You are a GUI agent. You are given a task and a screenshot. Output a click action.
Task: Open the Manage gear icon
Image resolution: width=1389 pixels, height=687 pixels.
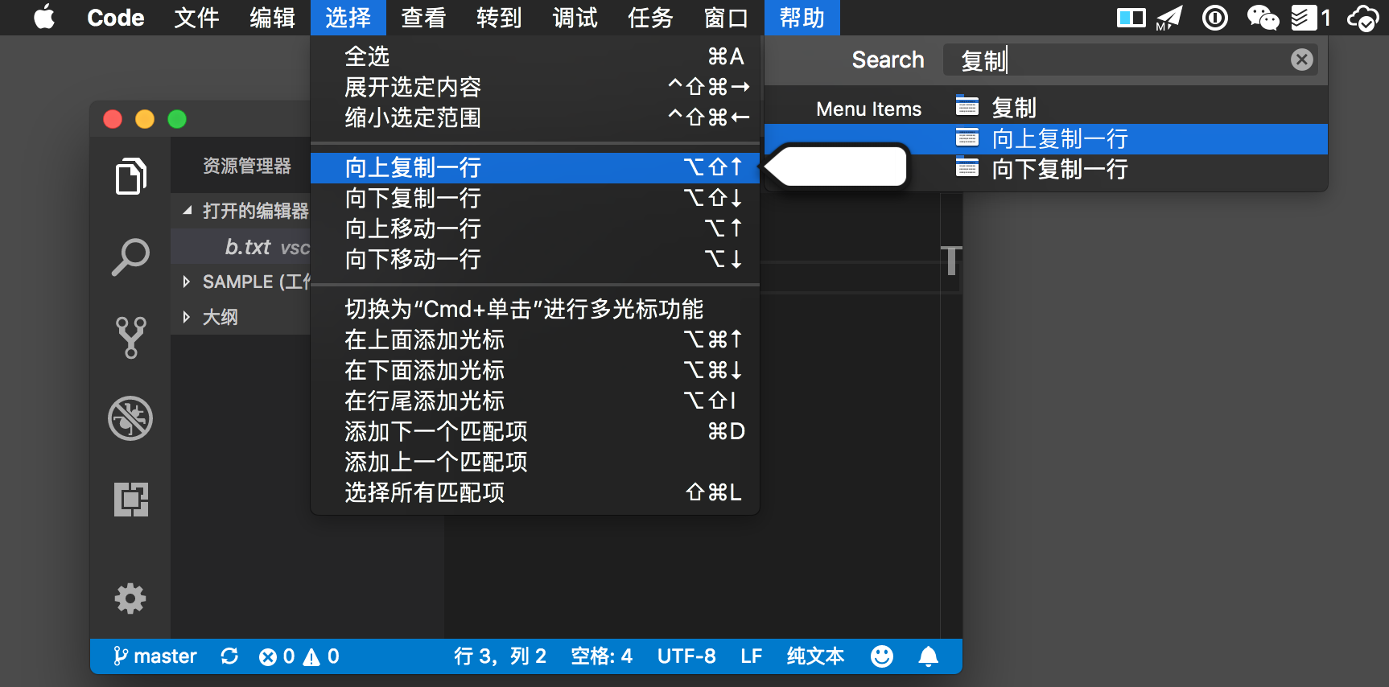[x=130, y=599]
